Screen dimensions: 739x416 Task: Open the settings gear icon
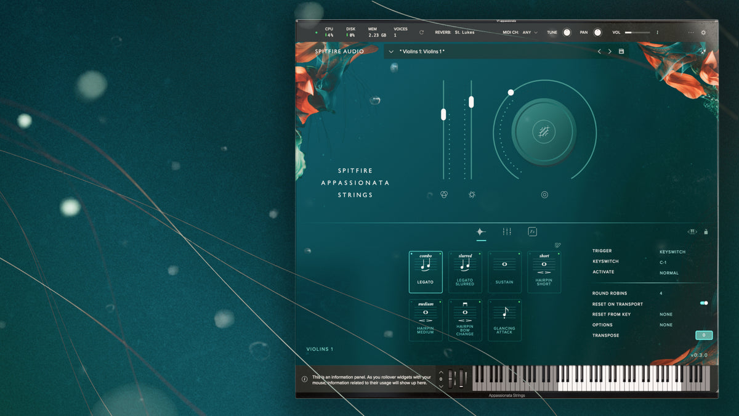tap(703, 33)
